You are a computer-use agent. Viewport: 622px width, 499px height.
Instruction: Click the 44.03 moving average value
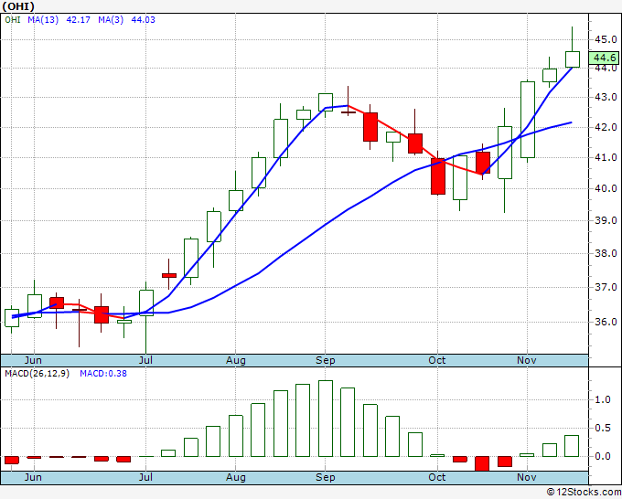coord(144,20)
